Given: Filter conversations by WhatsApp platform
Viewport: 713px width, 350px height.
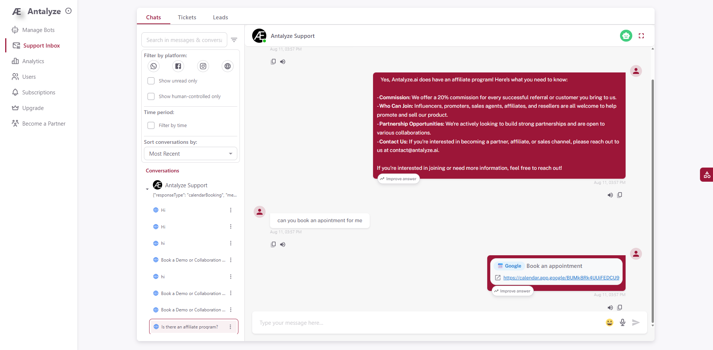Looking at the screenshot, I should coord(154,66).
